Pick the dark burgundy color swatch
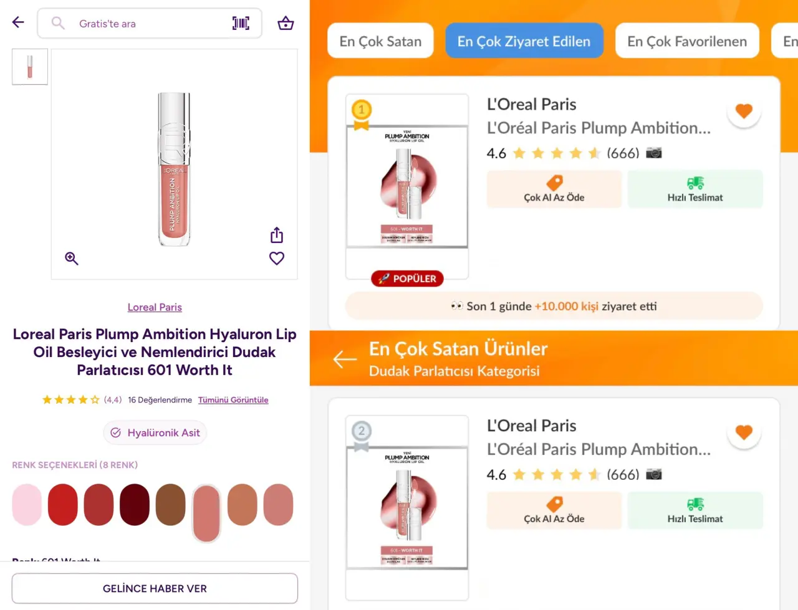Screen dimensions: 798x610 pos(135,505)
